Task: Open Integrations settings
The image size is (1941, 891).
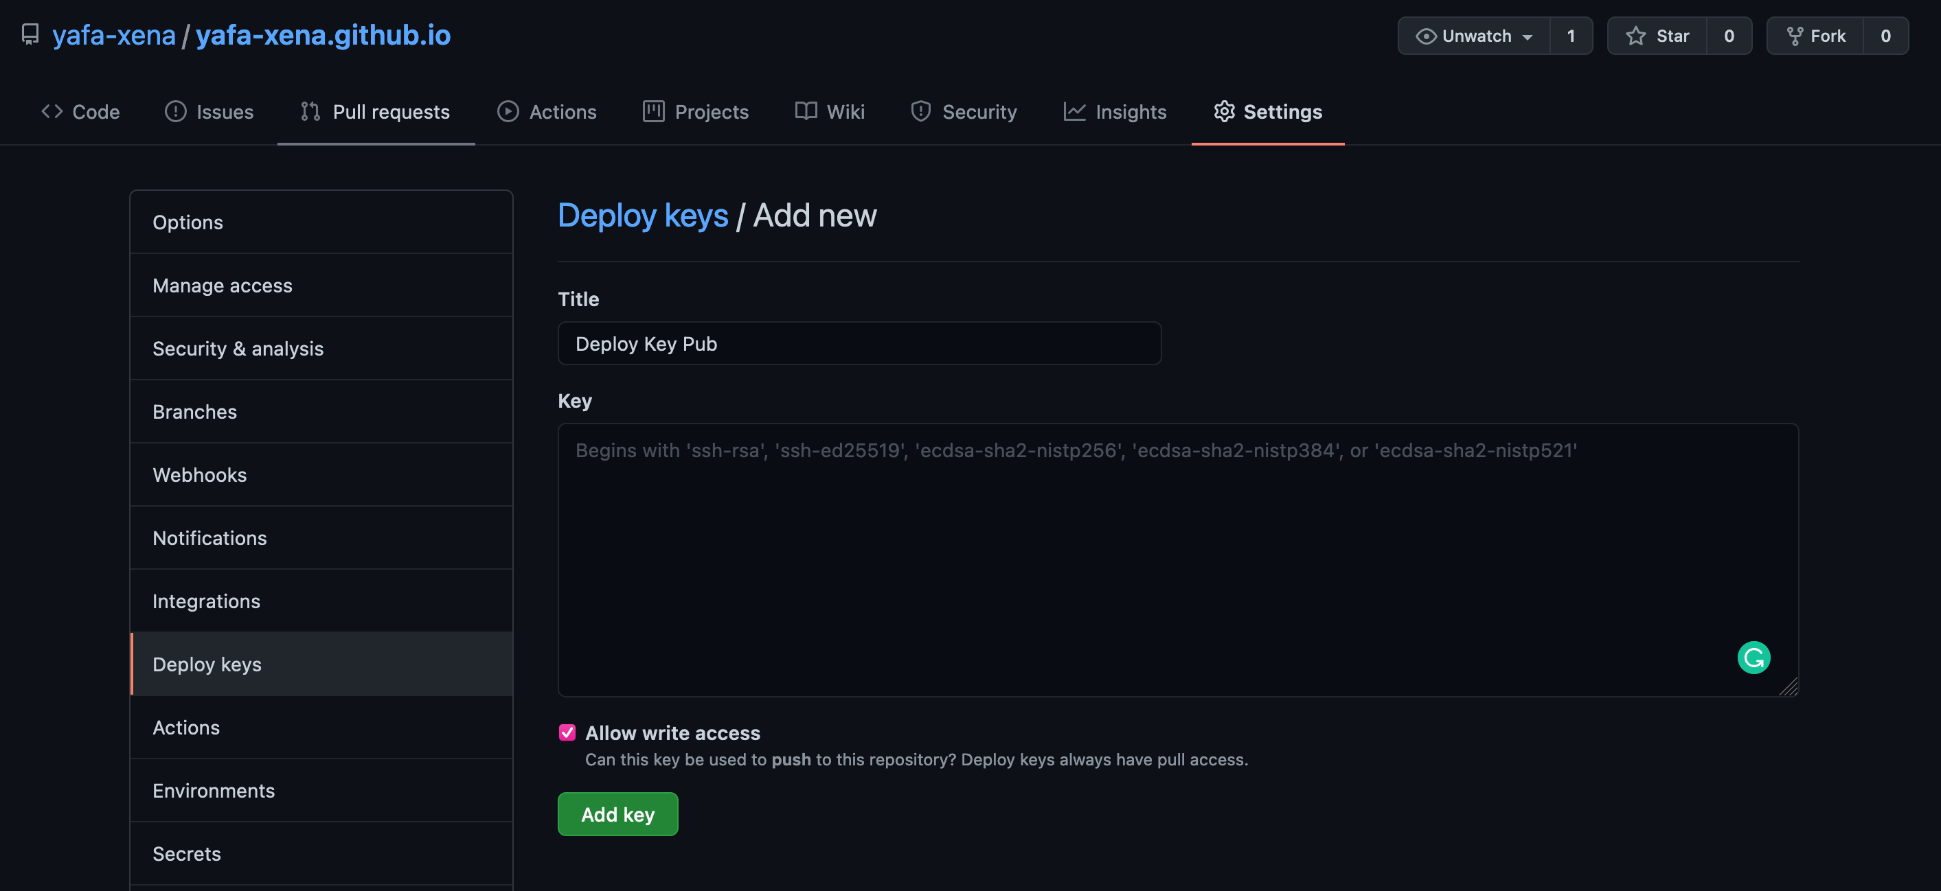Action: click(321, 601)
